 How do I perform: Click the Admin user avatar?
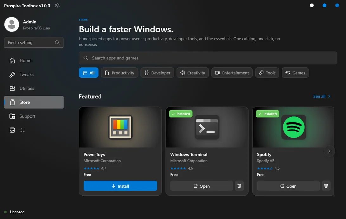12,24
